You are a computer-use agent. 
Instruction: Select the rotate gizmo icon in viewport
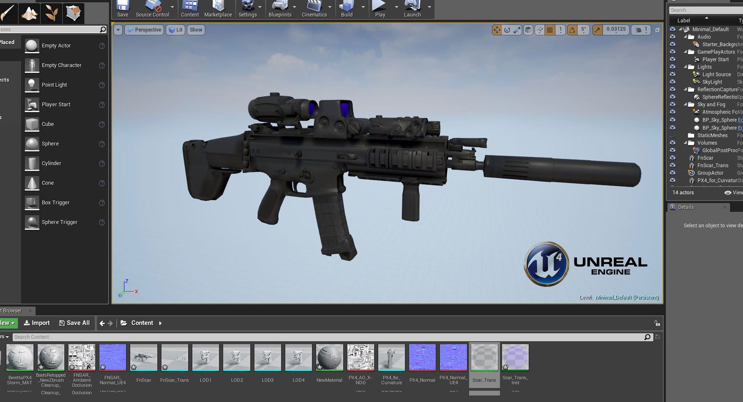[x=507, y=30]
